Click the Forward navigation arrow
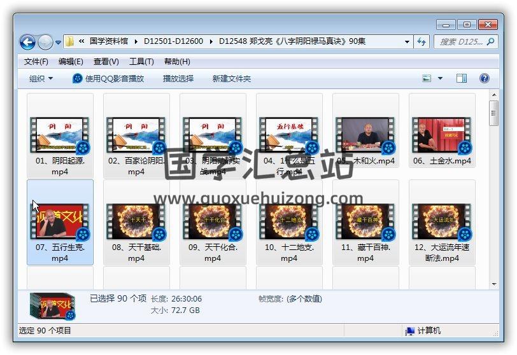Screen dimensions: 517x355 45,43
